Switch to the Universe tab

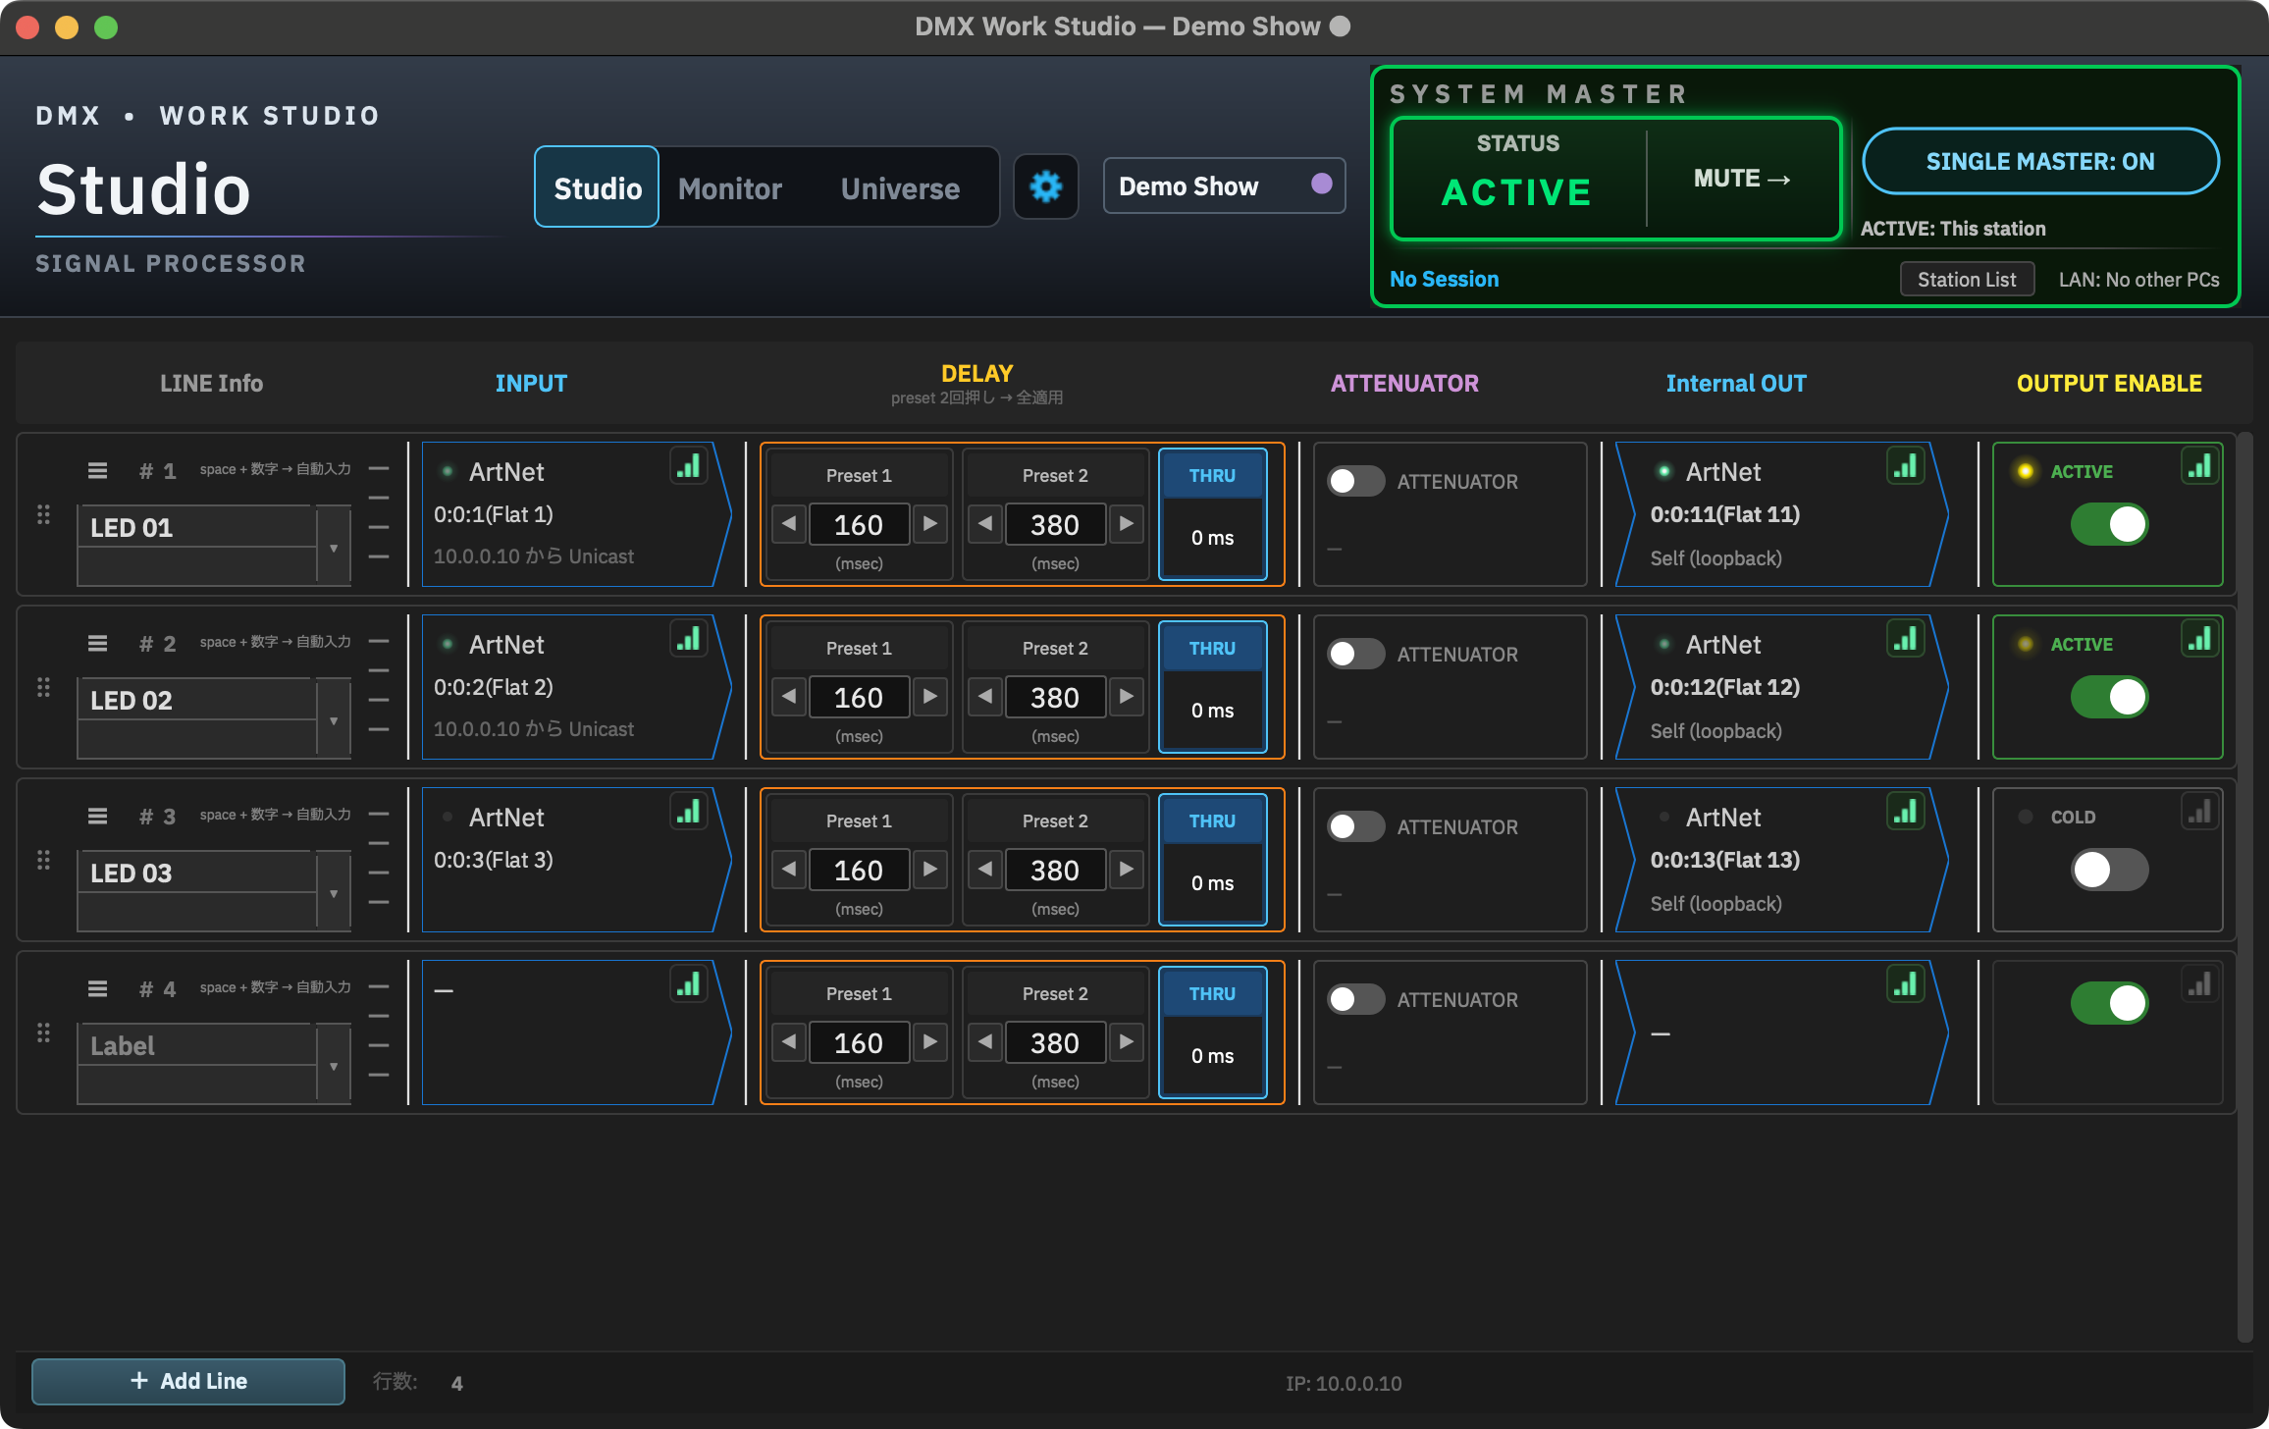click(x=900, y=187)
